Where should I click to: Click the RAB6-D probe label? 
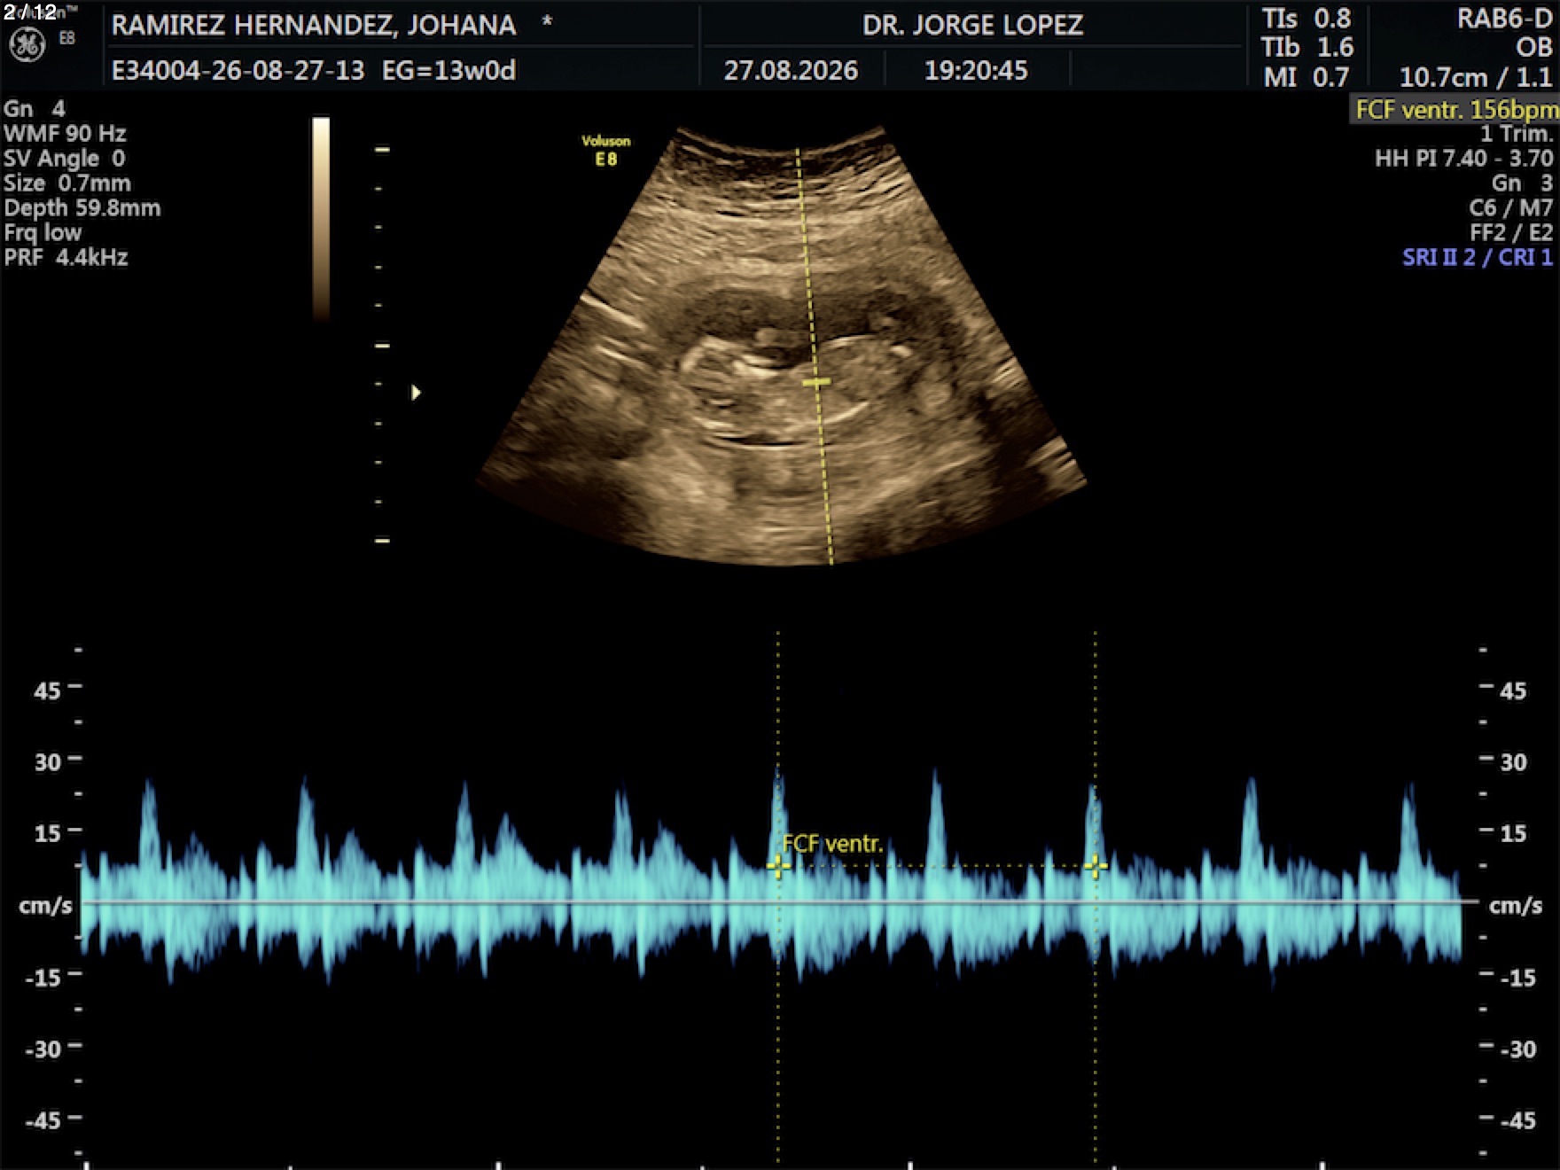coord(1504,19)
